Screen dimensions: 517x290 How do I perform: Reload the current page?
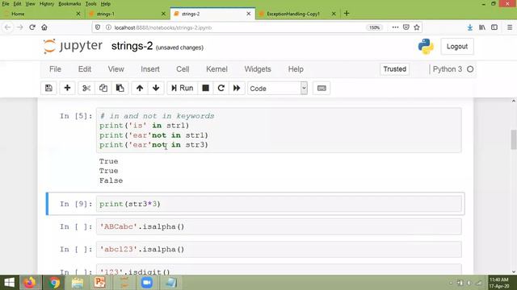point(32,27)
